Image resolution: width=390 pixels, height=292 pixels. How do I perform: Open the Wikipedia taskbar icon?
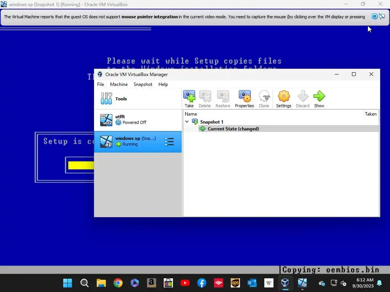(x=269, y=283)
